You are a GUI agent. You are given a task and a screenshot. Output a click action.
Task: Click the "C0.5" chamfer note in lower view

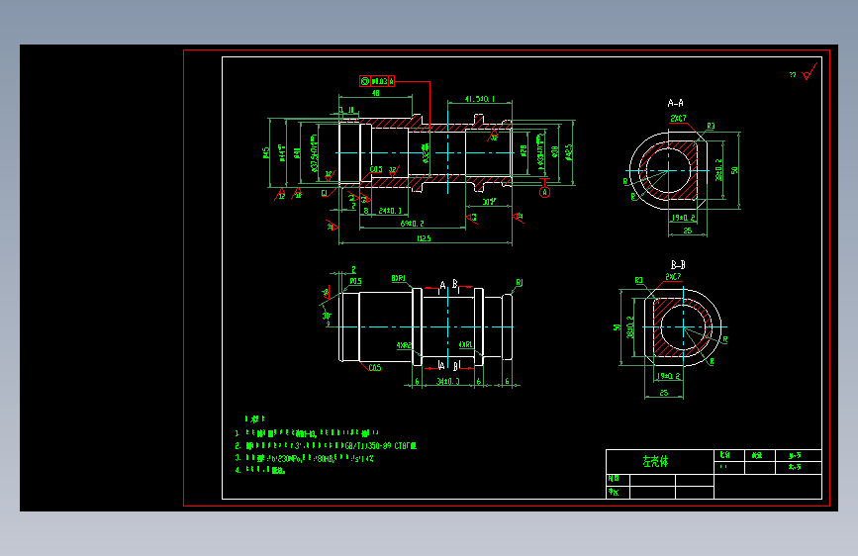click(x=375, y=368)
